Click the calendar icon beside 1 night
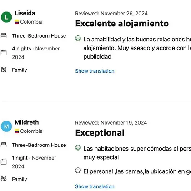Viewport: 191px width, 191px height. 4,162
